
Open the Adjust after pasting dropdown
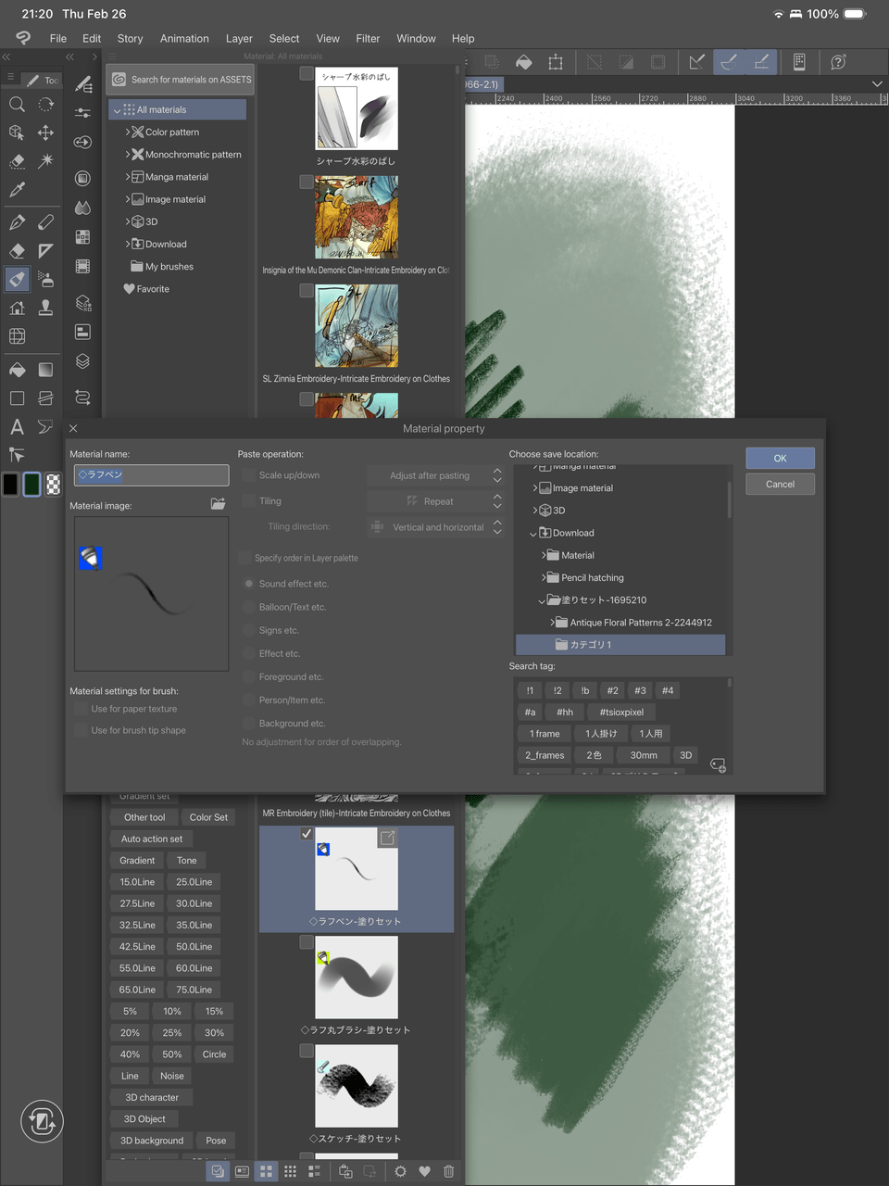(x=435, y=475)
